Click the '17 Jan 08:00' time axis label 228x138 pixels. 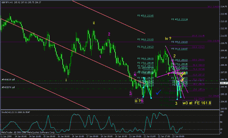[93, 137]
